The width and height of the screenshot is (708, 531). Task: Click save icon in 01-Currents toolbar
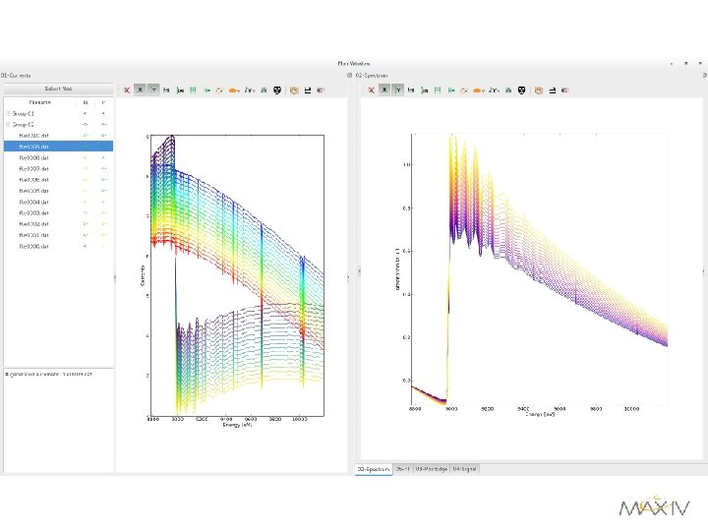point(308,90)
